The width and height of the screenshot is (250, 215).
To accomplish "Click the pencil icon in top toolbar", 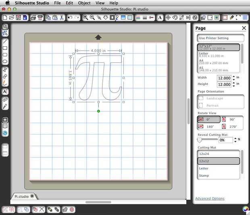I will 232,17.
